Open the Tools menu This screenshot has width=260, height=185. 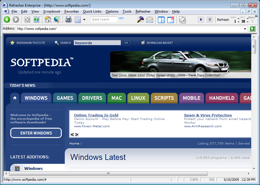127,11
